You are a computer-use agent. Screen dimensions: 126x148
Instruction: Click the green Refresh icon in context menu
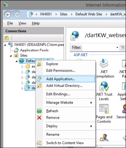(39, 111)
